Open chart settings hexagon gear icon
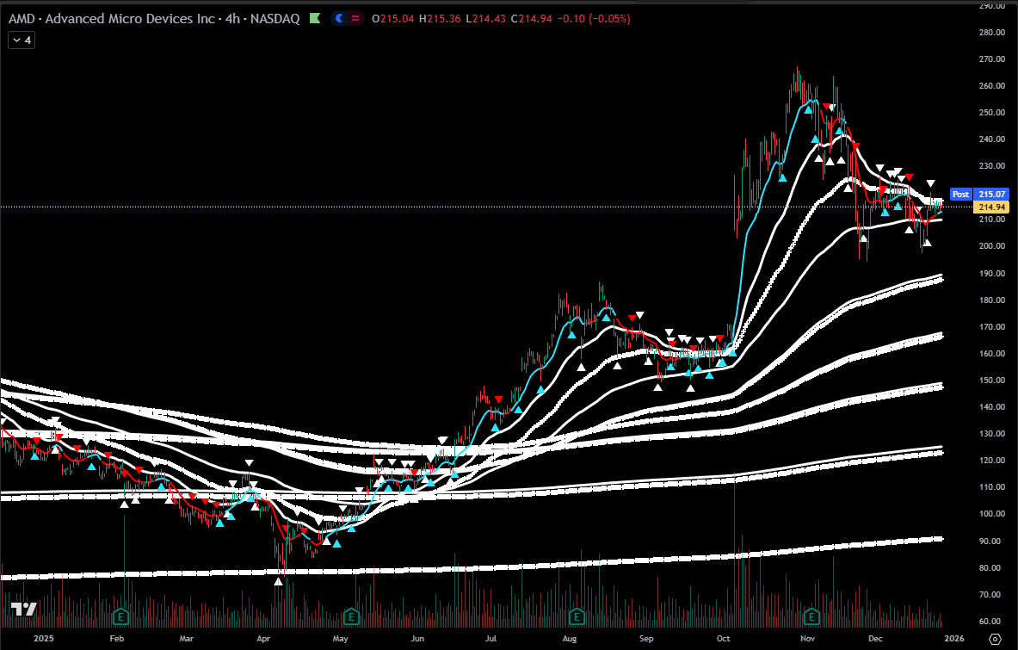The height and width of the screenshot is (650, 1018). 995,639
